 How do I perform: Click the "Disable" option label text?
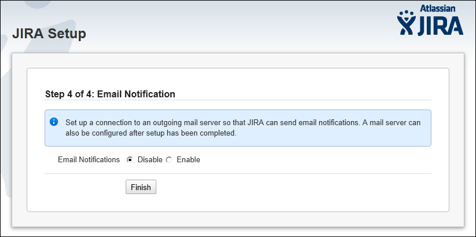pyautogui.click(x=150, y=159)
